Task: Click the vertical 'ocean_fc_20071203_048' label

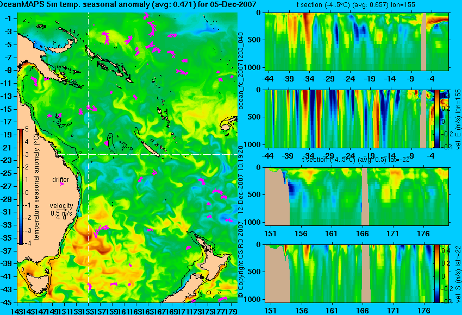Action: click(x=241, y=71)
